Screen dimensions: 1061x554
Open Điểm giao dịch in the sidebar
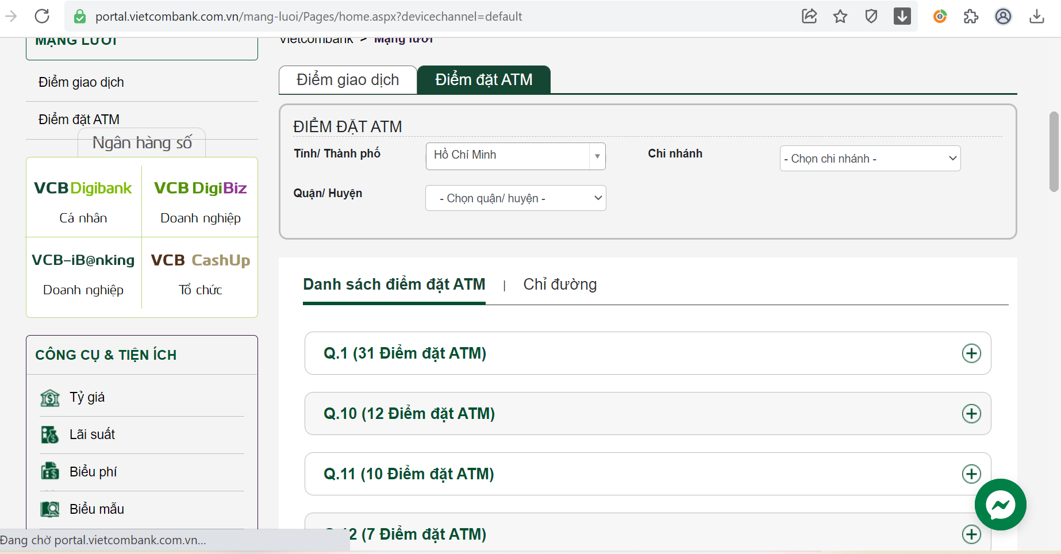(81, 82)
